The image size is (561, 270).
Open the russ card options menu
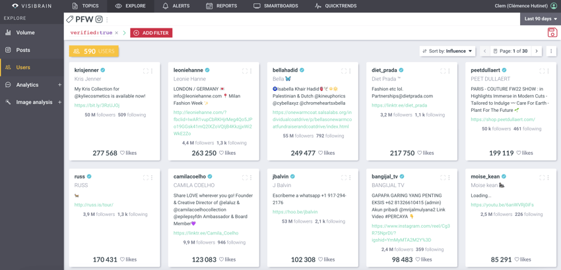pyautogui.click(x=152, y=178)
